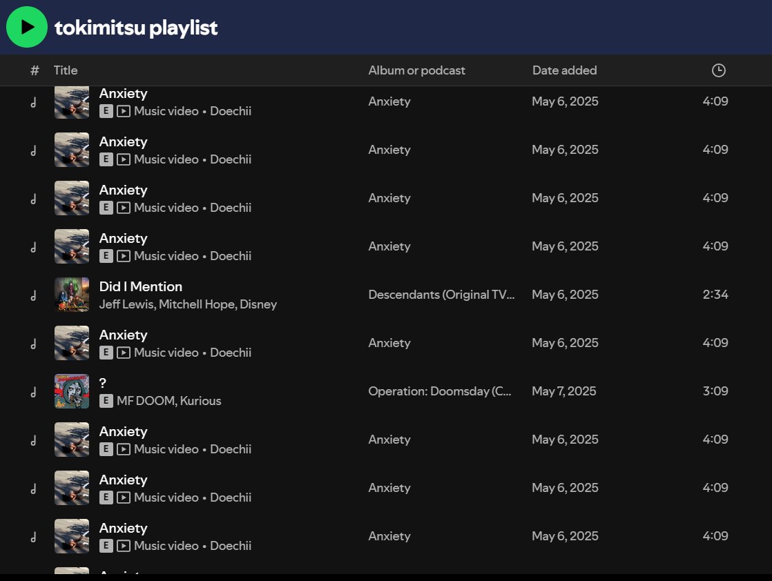Viewport: 772px width, 581px height.
Task: Open artist Mitchell Hope
Action: pyautogui.click(x=197, y=304)
